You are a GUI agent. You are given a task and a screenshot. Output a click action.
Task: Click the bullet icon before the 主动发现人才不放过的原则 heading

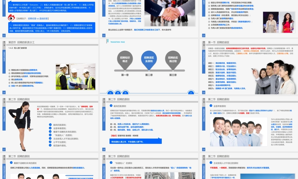click(211, 163)
